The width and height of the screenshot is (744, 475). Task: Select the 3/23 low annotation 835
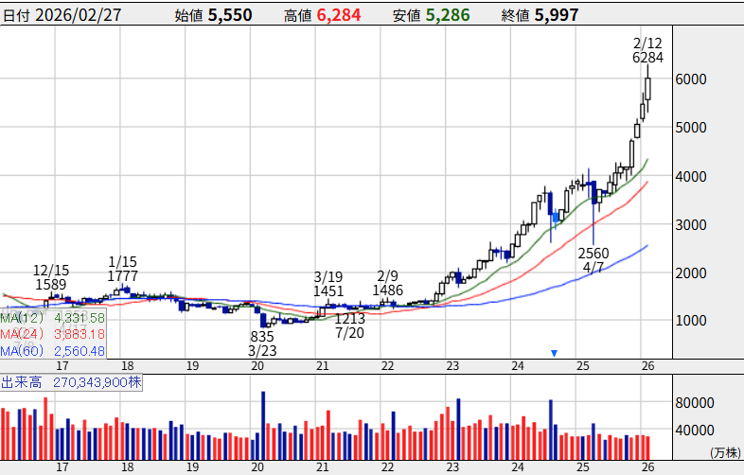coord(262,337)
